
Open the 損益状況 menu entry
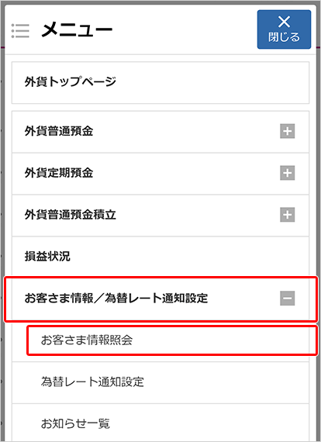[160, 257]
